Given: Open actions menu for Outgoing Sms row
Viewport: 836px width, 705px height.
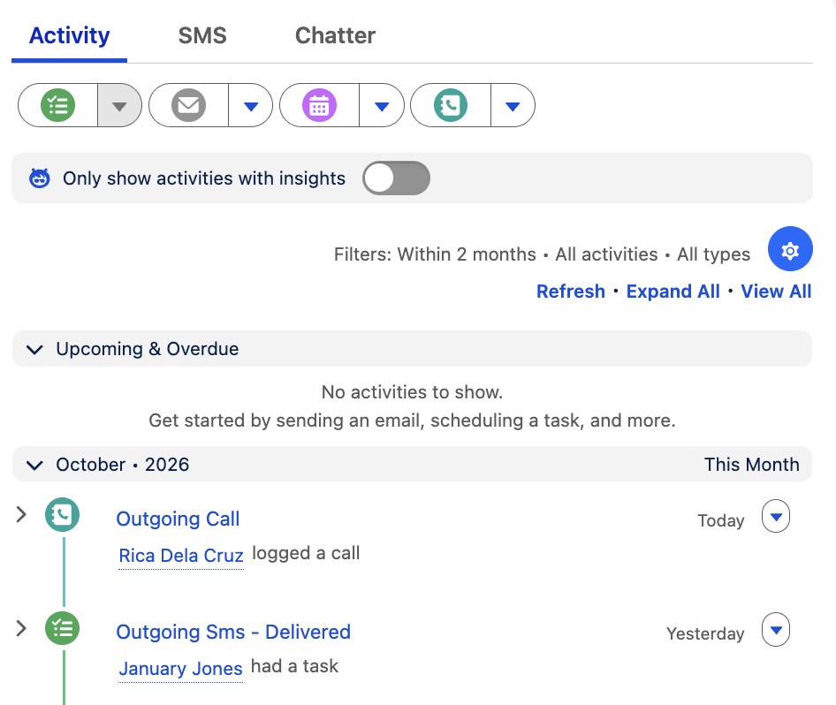Looking at the screenshot, I should 776,629.
